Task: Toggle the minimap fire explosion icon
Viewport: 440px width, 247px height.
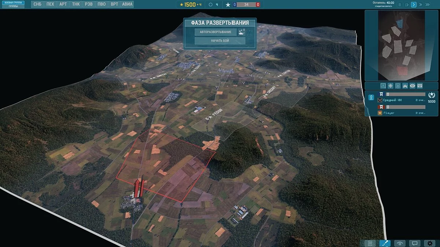Action: (405, 86)
